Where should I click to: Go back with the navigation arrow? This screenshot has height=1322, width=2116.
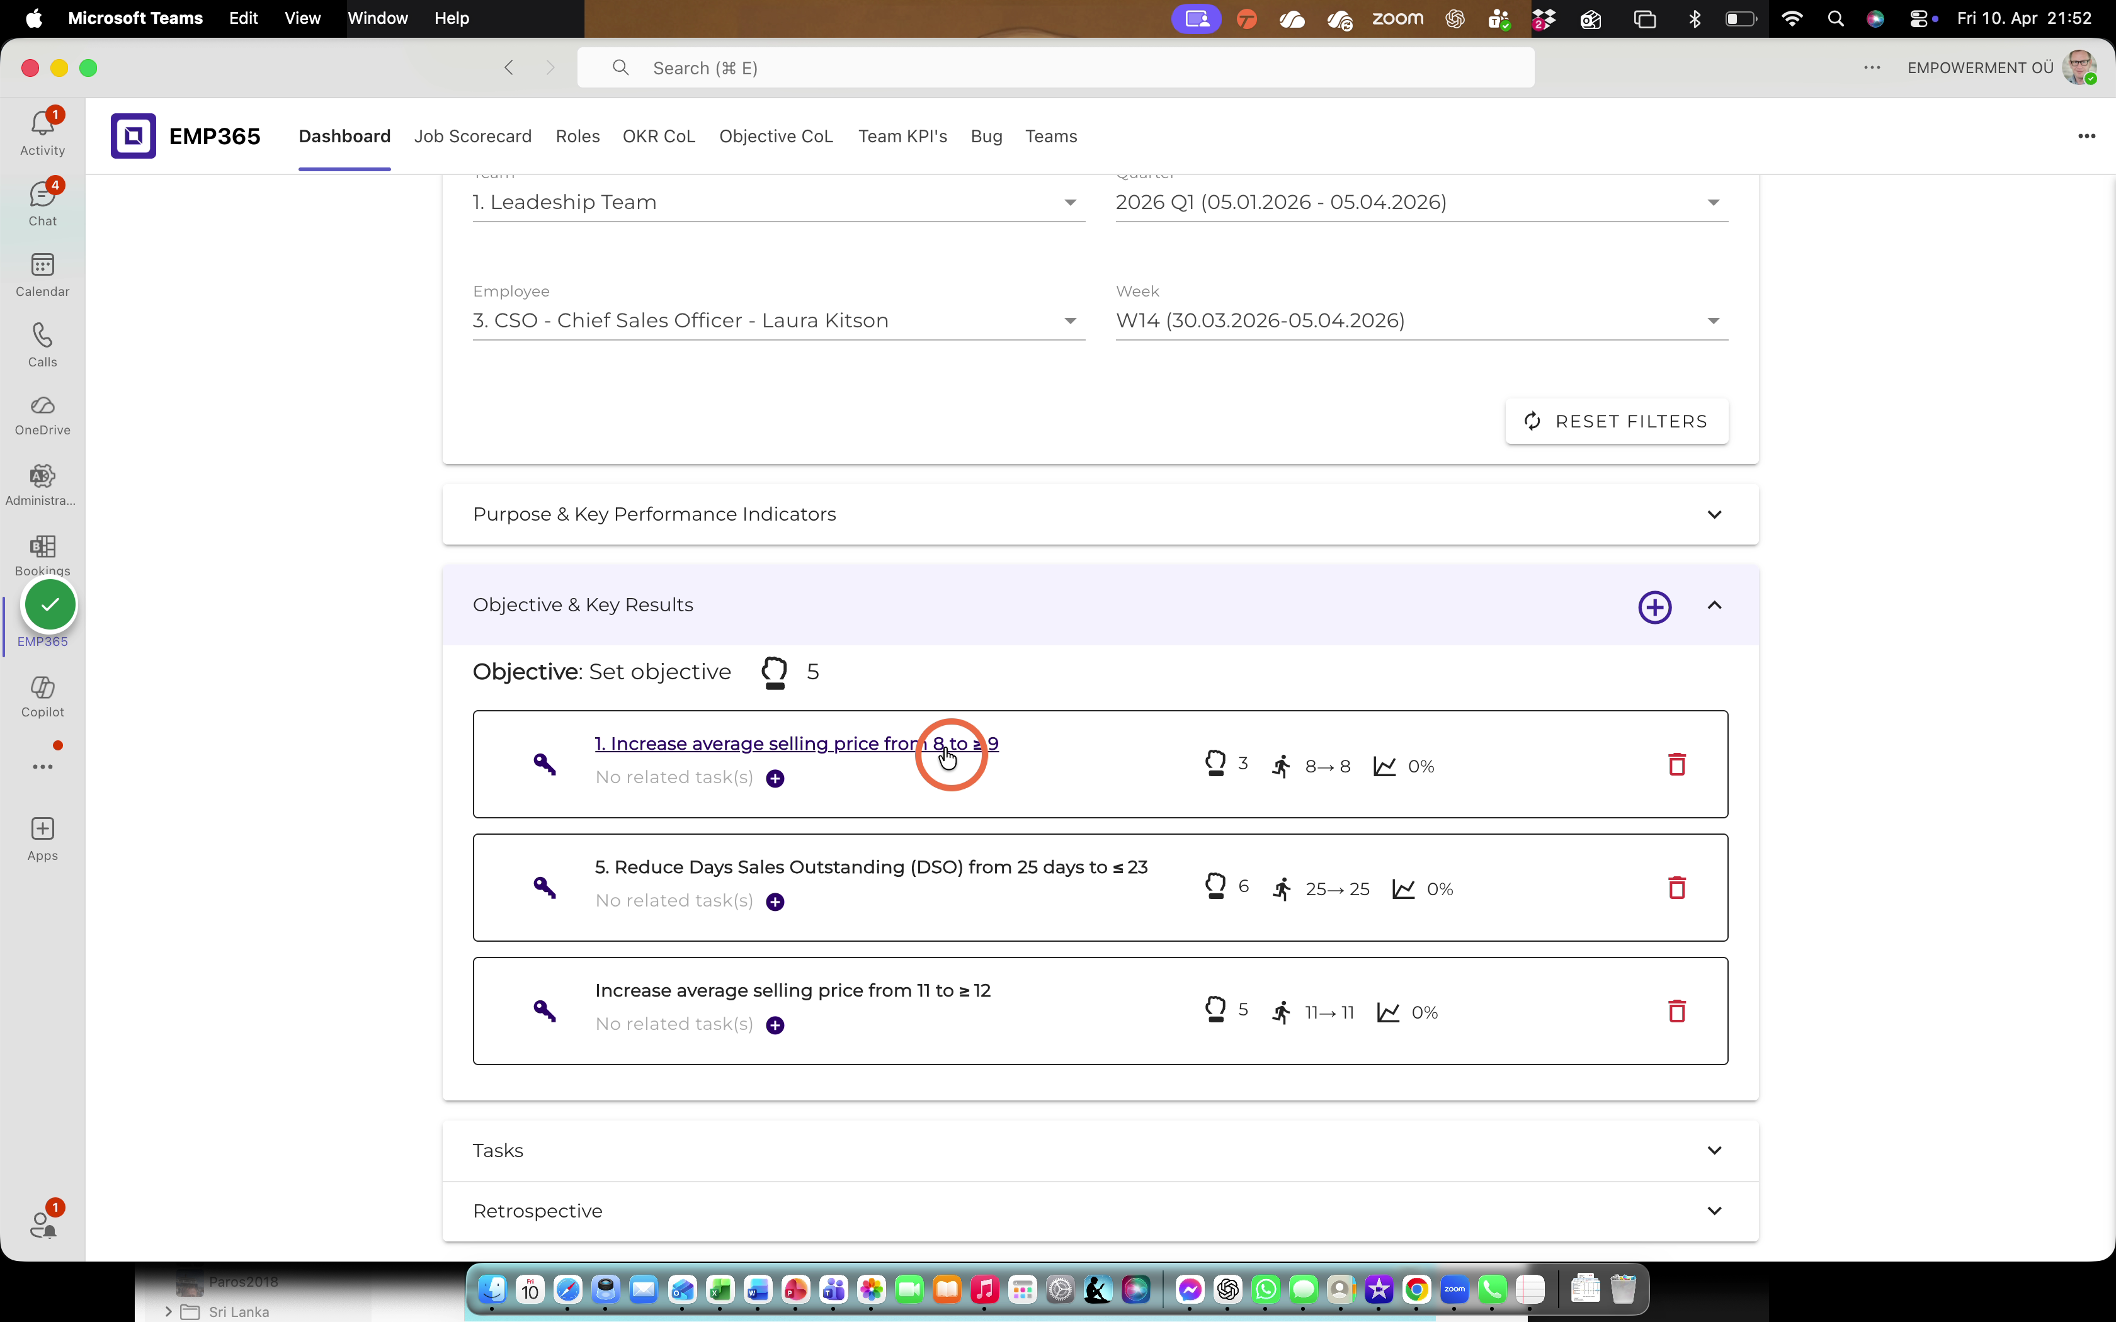[509, 67]
